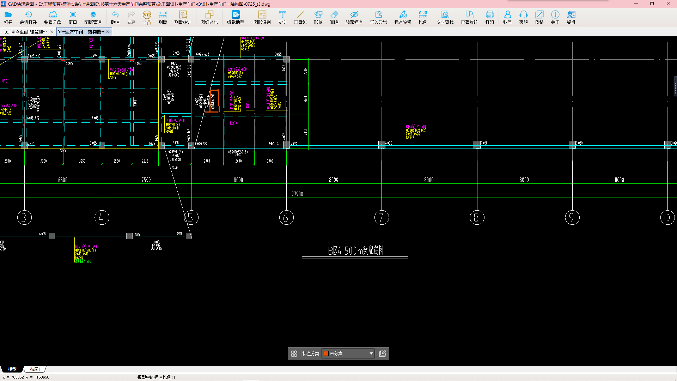Select the 测量 measure tool
Screen dimensions: 677x381
click(x=163, y=17)
